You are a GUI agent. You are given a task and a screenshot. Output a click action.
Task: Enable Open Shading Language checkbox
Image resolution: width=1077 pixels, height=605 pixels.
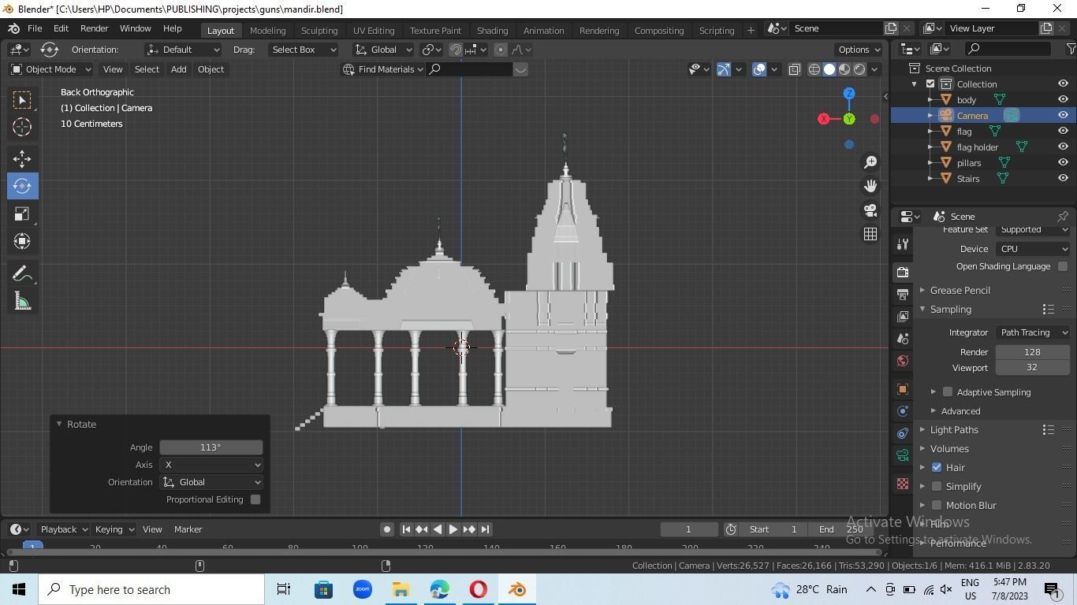point(1063,266)
